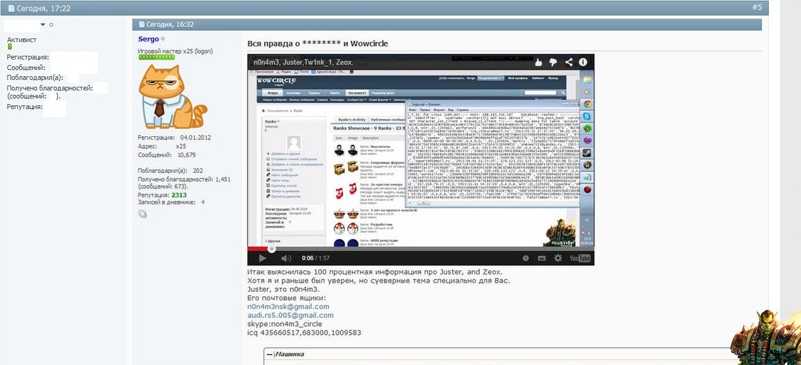Screen dimensions: 801x365
Task: Click the document icon beside Сегодня, 16:32
Action: coord(142,24)
